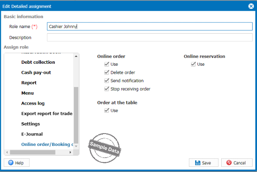Select E-Journal in role list
Screen dimensions: 257x172
[32, 134]
